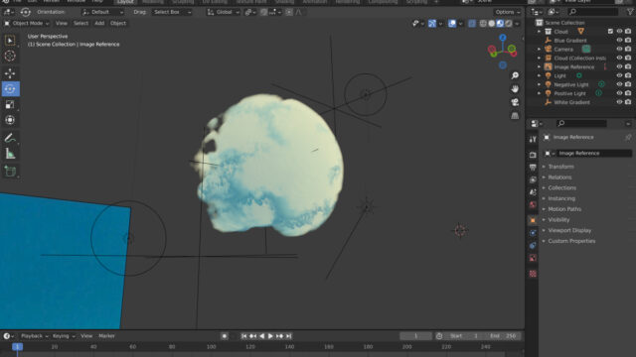Select the Measure tool
Image resolution: width=636 pixels, height=357 pixels.
click(10, 154)
